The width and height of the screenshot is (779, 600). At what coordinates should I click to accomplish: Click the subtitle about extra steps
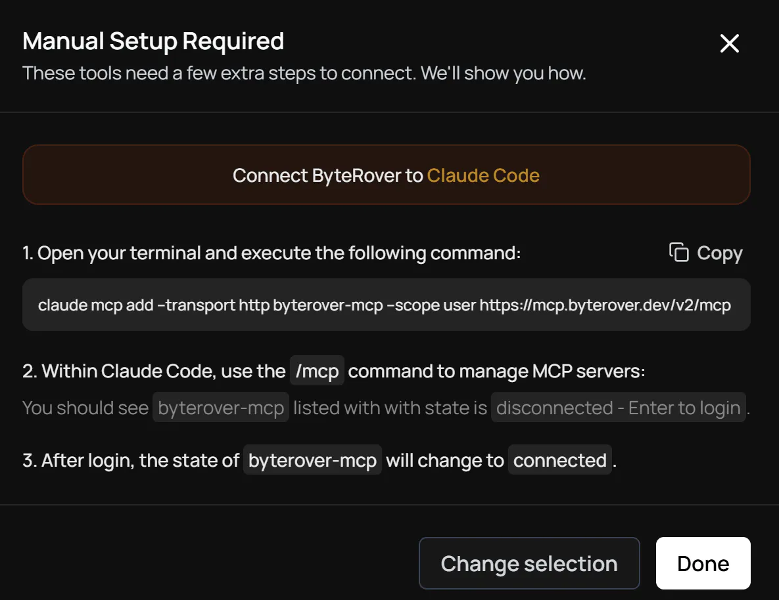pos(304,73)
